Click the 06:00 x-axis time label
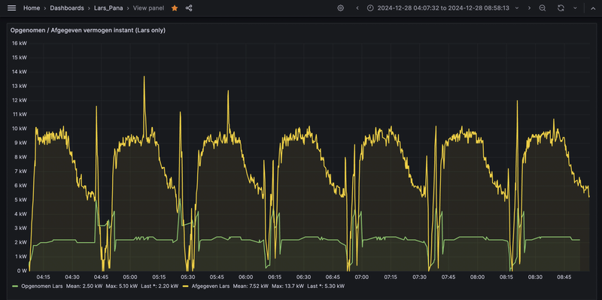 (x=246, y=277)
